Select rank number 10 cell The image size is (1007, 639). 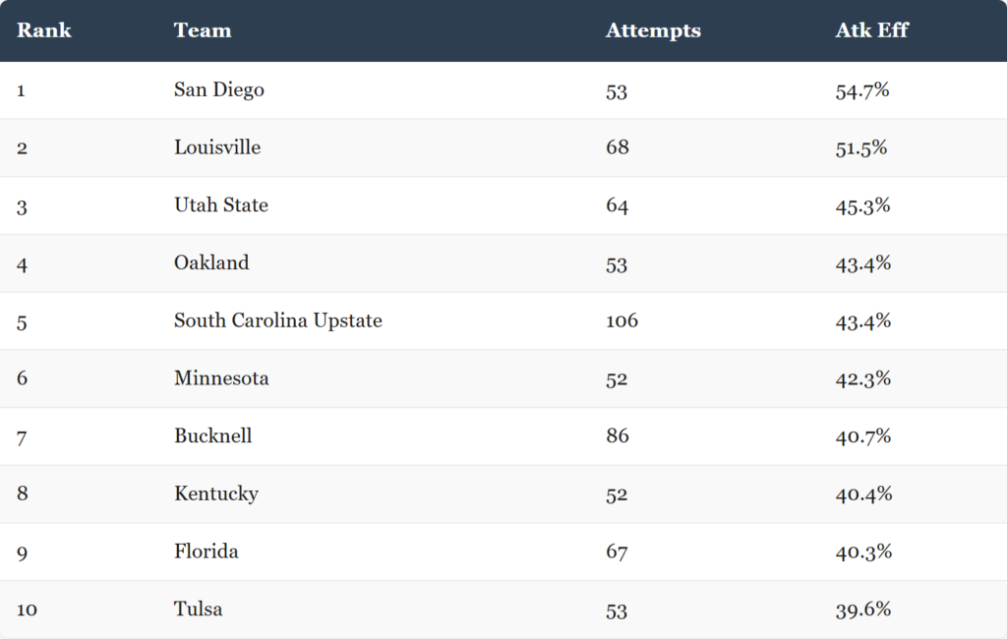[27, 610]
